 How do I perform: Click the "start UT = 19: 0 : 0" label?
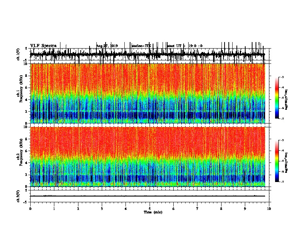click(x=185, y=46)
